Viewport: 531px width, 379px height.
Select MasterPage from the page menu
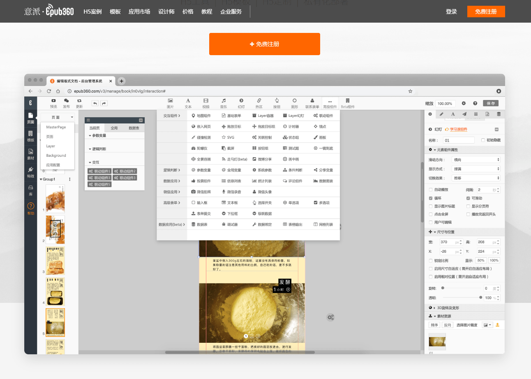(x=56, y=127)
